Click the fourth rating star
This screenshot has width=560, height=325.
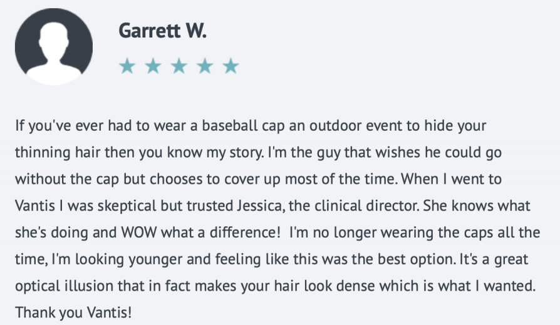pos(205,66)
